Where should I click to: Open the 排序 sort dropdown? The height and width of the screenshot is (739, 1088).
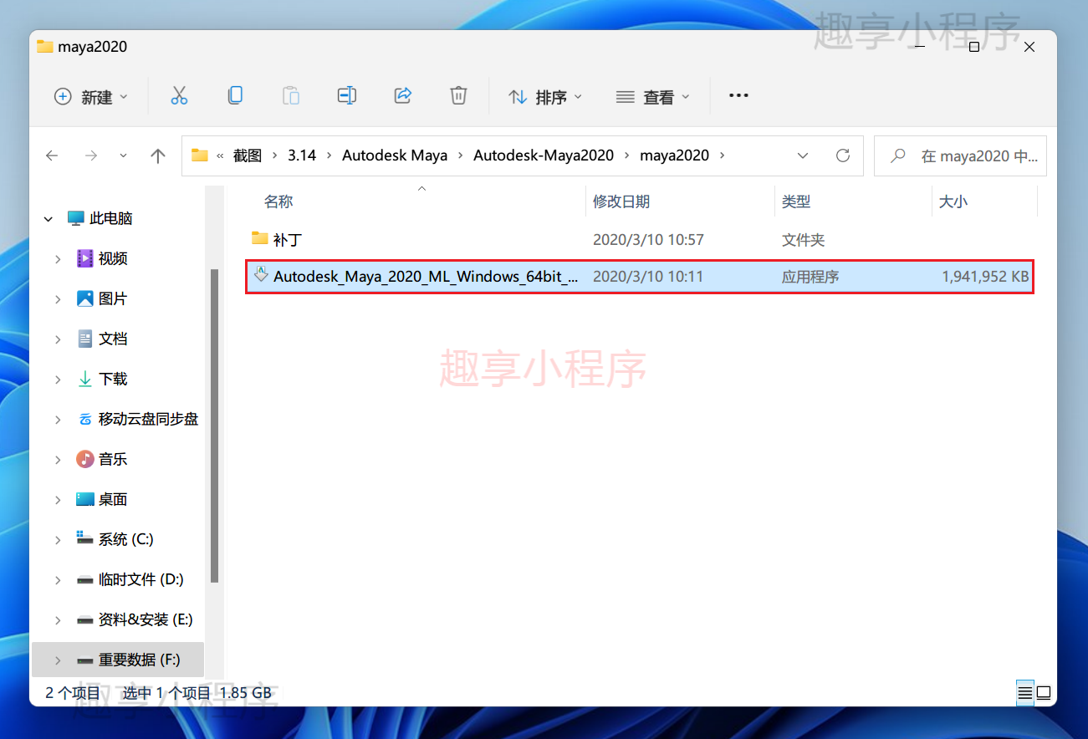point(545,97)
